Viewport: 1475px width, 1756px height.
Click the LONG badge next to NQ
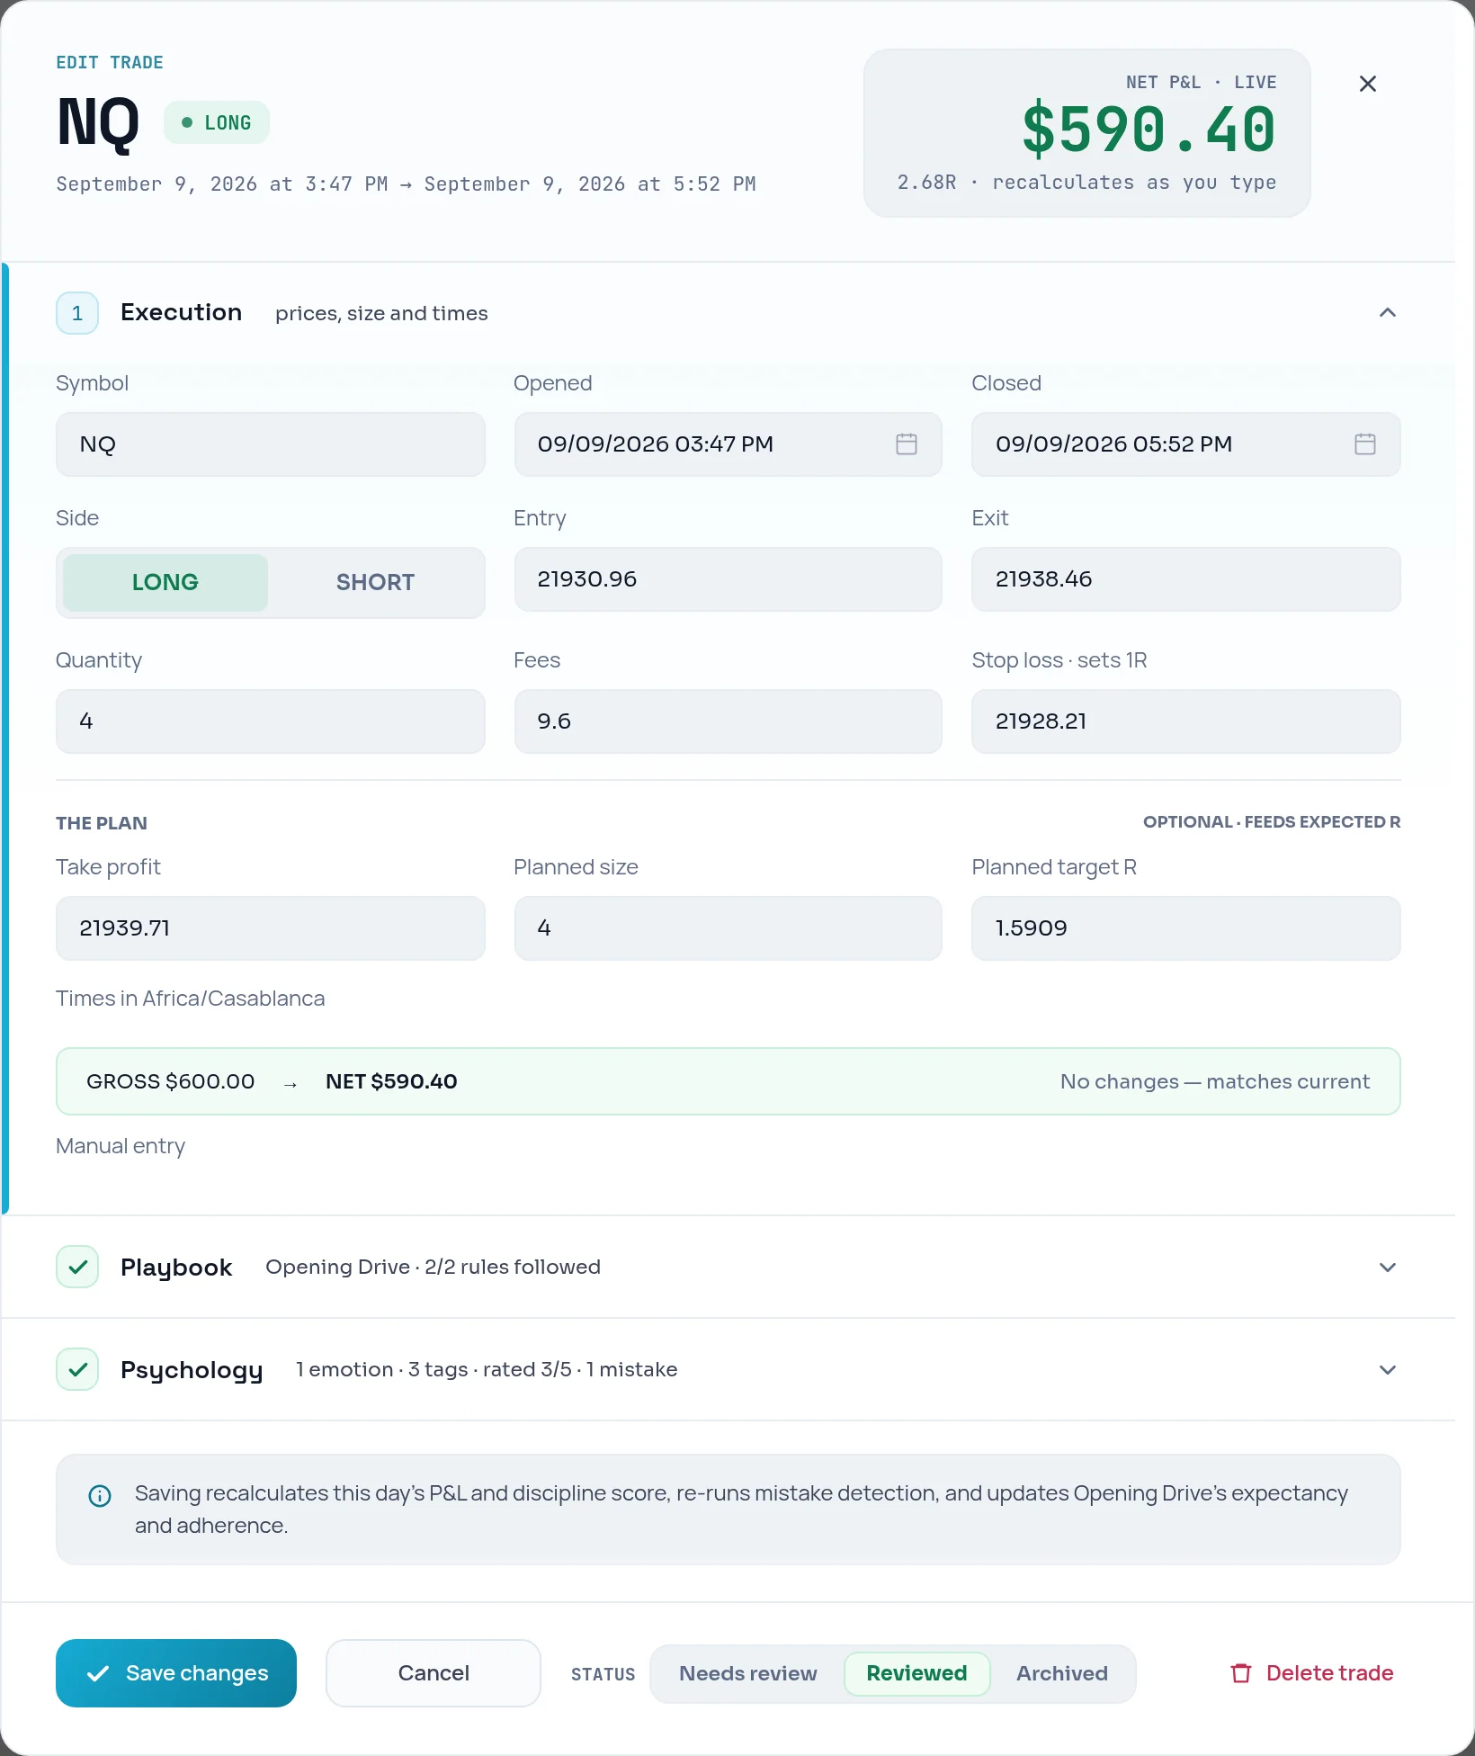(216, 122)
